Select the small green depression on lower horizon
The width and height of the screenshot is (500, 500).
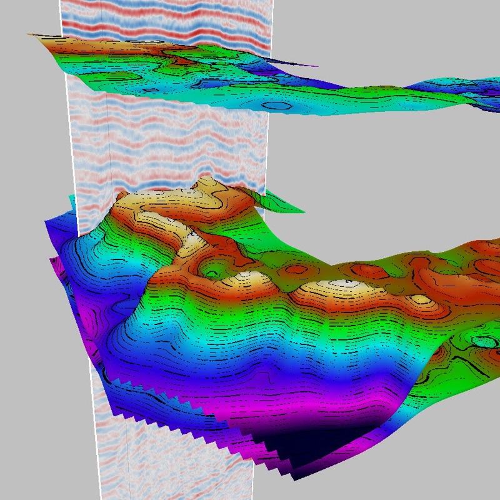212,272
